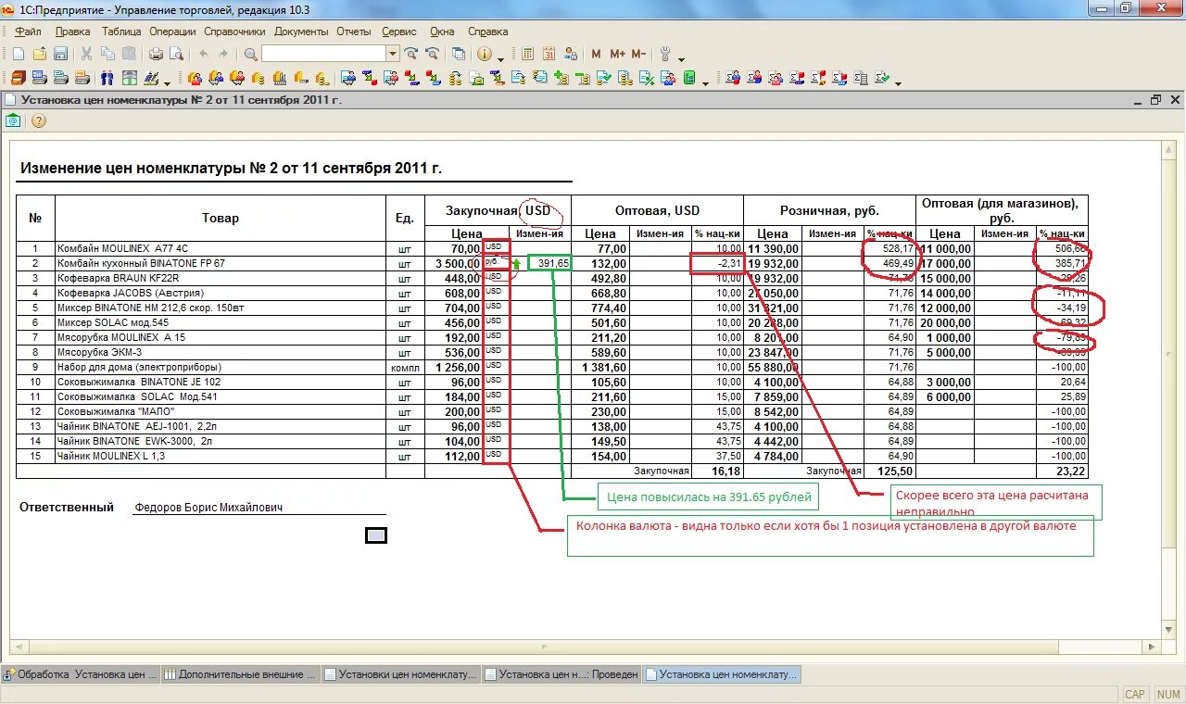Click the Open file folder icon
This screenshot has width=1186, height=704.
[40, 54]
